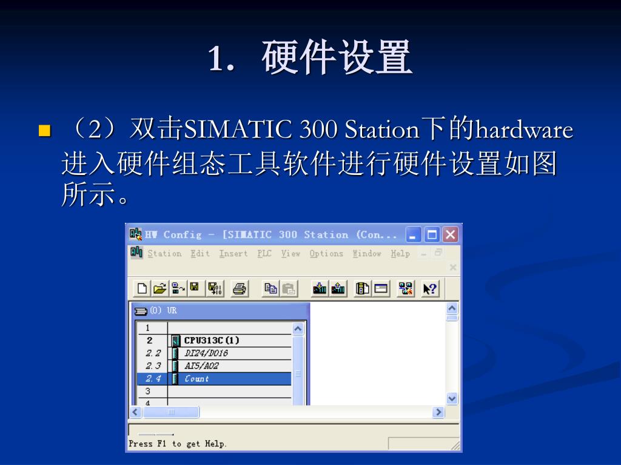Minimize the HW Config window
This screenshot has width=621, height=465.
coord(412,235)
